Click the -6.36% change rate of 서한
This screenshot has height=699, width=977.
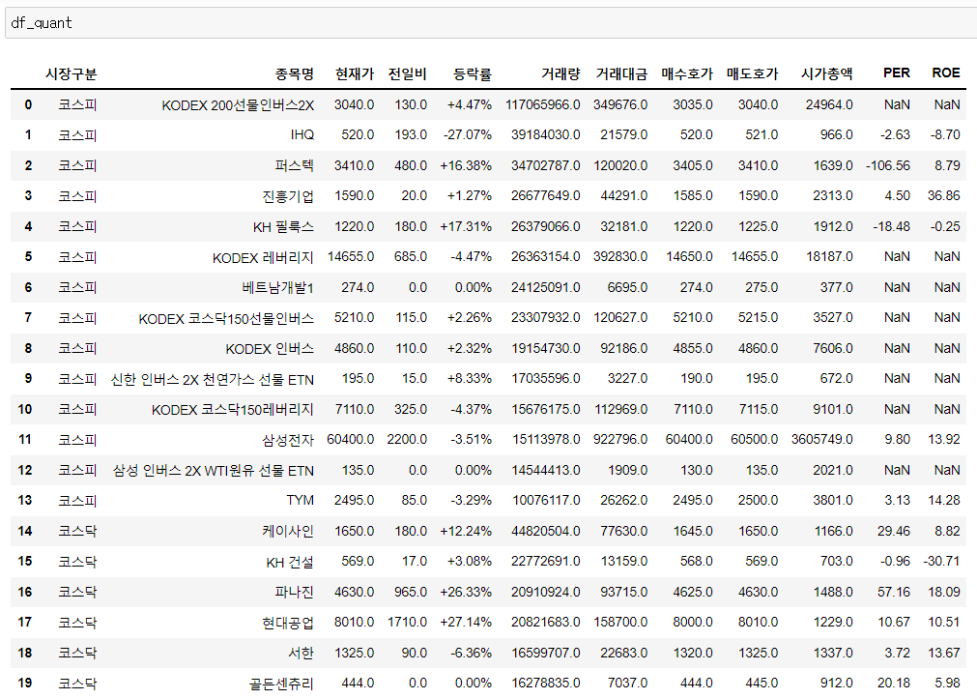(x=471, y=653)
